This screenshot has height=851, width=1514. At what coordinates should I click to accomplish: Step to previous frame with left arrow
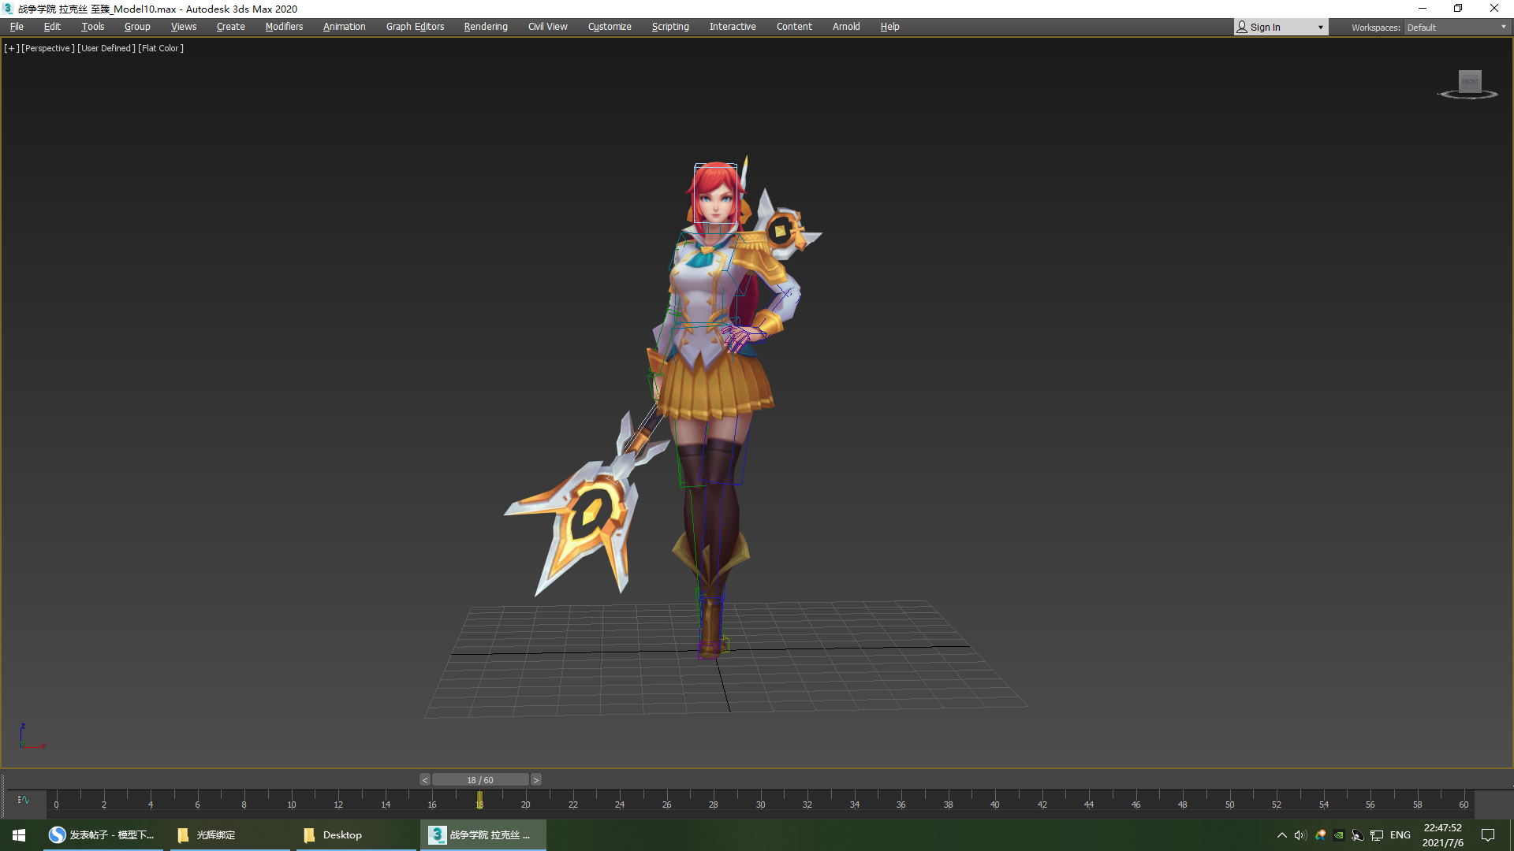pos(425,780)
